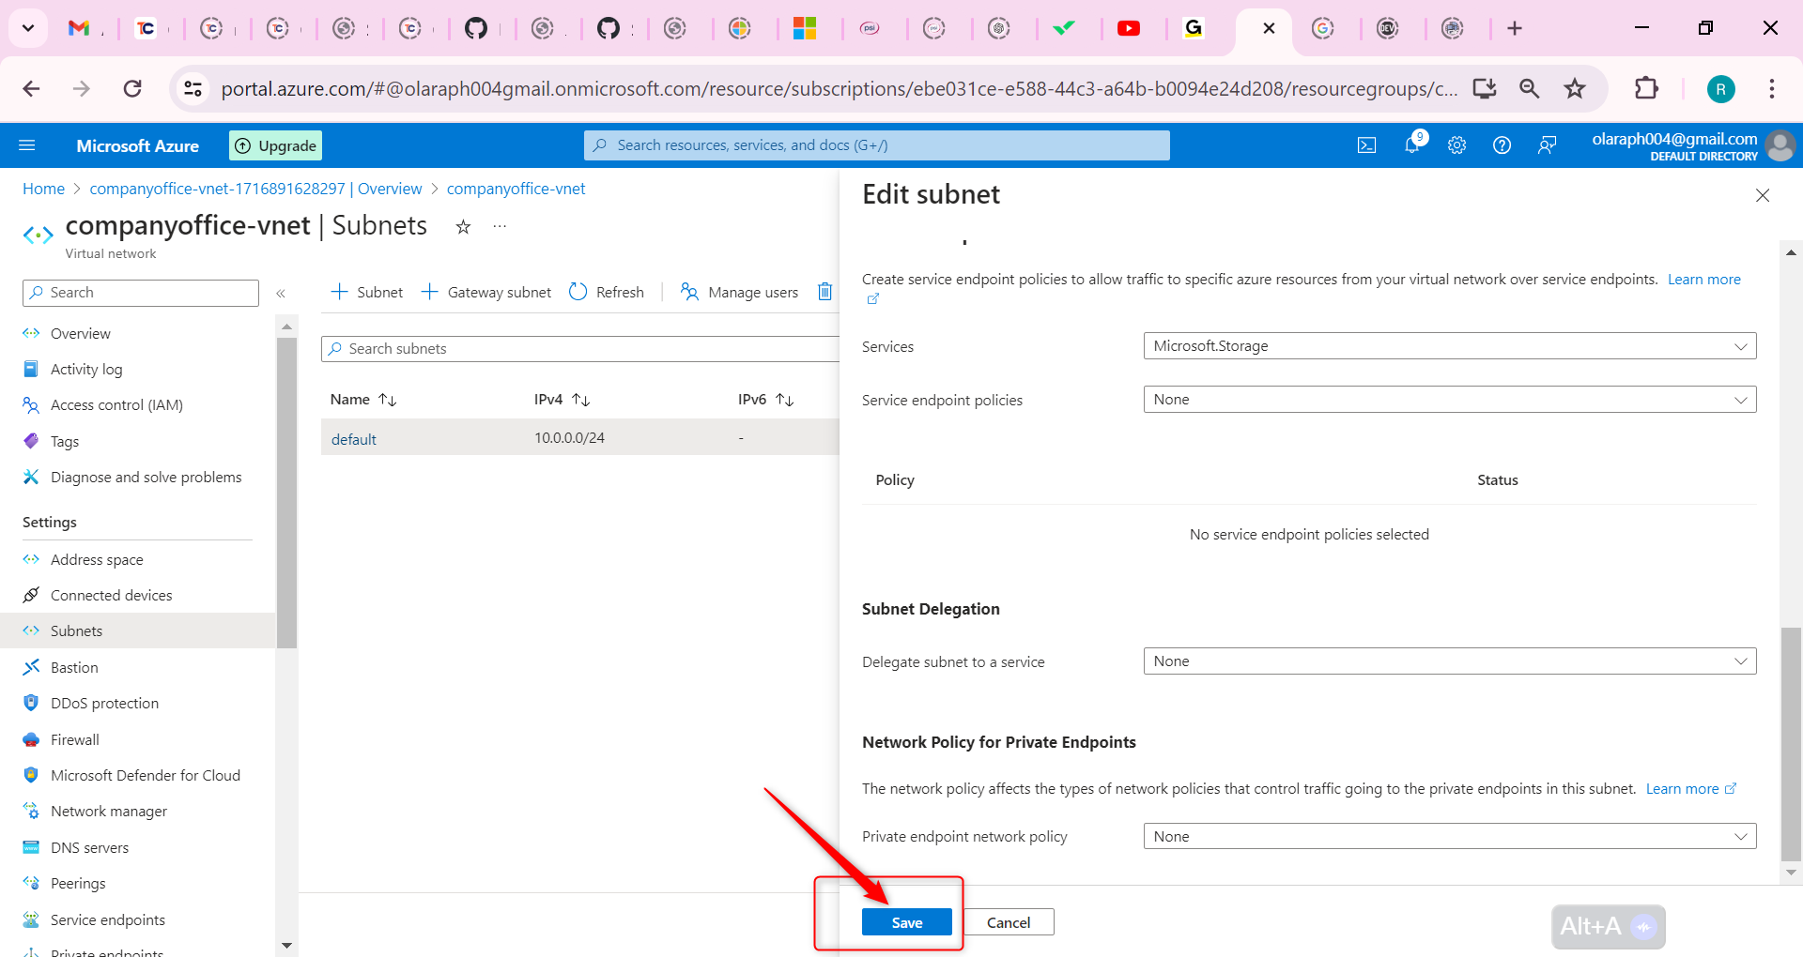Open Learn more about private endpoint network policy
This screenshot has width=1803, height=957.
pyautogui.click(x=1691, y=789)
